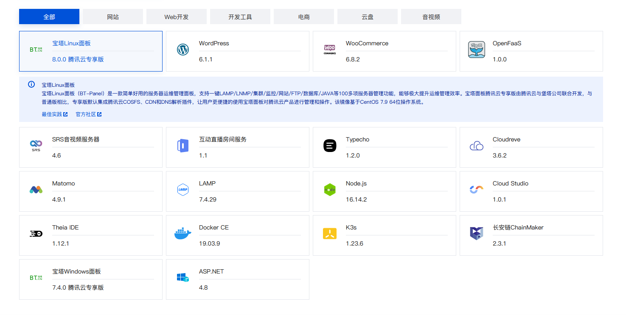Click ASP.NET version 4.8
Screen dimensions: 626x315
203,287
